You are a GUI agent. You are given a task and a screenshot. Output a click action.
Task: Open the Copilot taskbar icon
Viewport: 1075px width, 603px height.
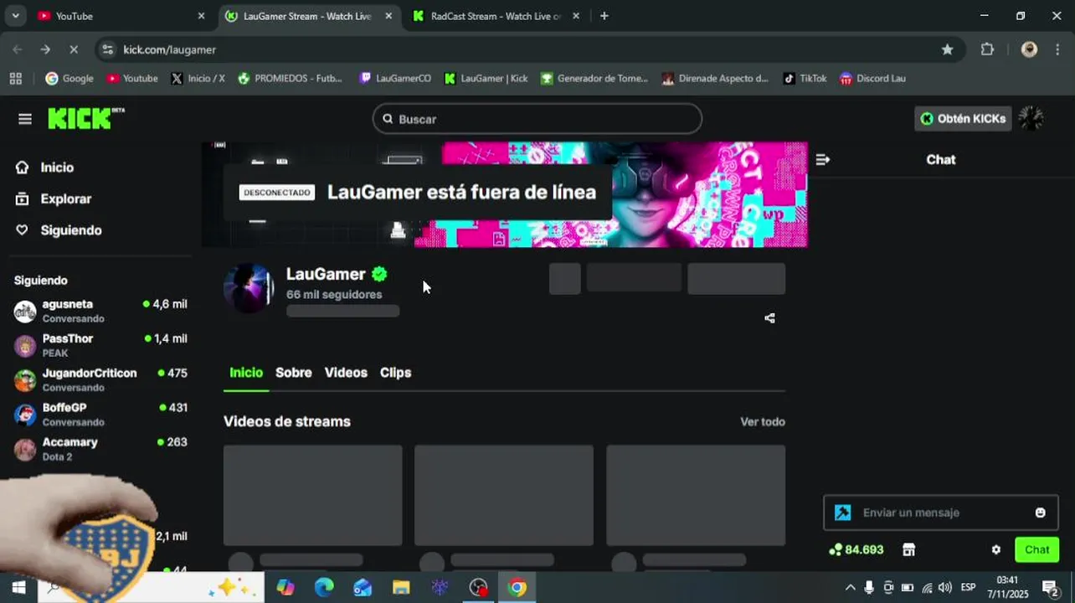(285, 587)
